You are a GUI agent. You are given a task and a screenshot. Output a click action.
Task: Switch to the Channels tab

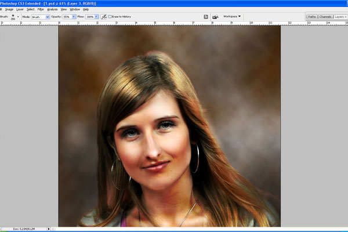326,17
